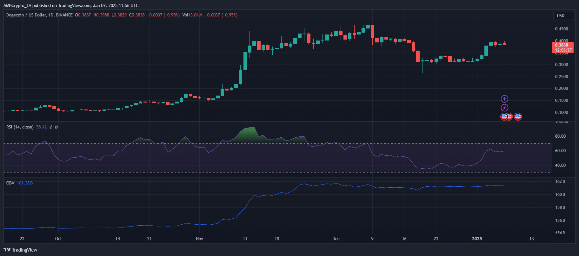Click the 0.3000 price axis label
This screenshot has width=579, height=256.
tap(562, 65)
